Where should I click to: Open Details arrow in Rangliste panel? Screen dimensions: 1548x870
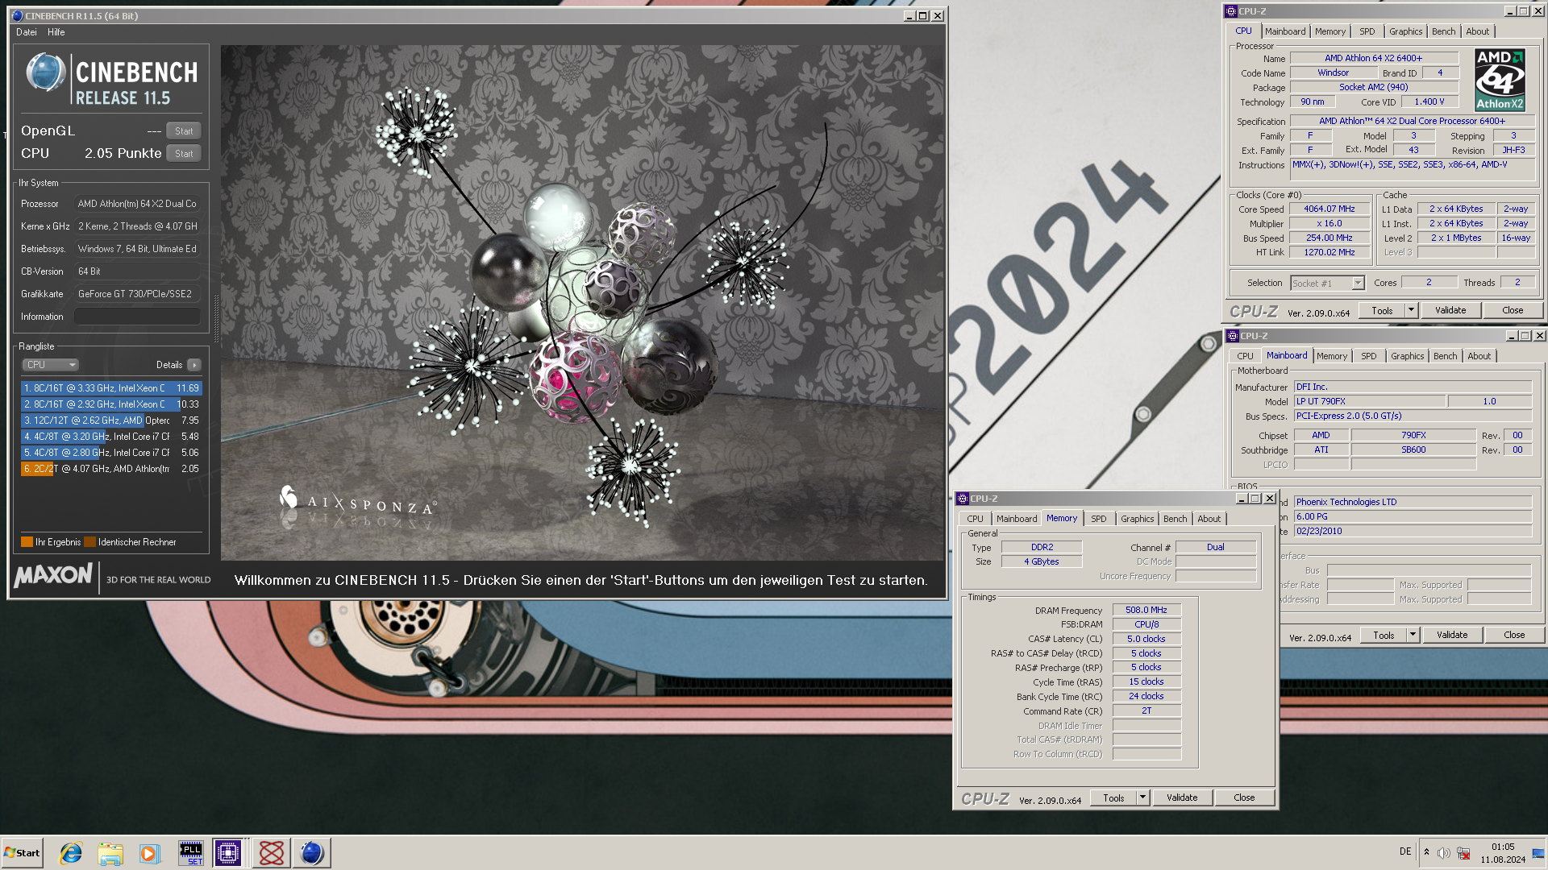pyautogui.click(x=194, y=365)
